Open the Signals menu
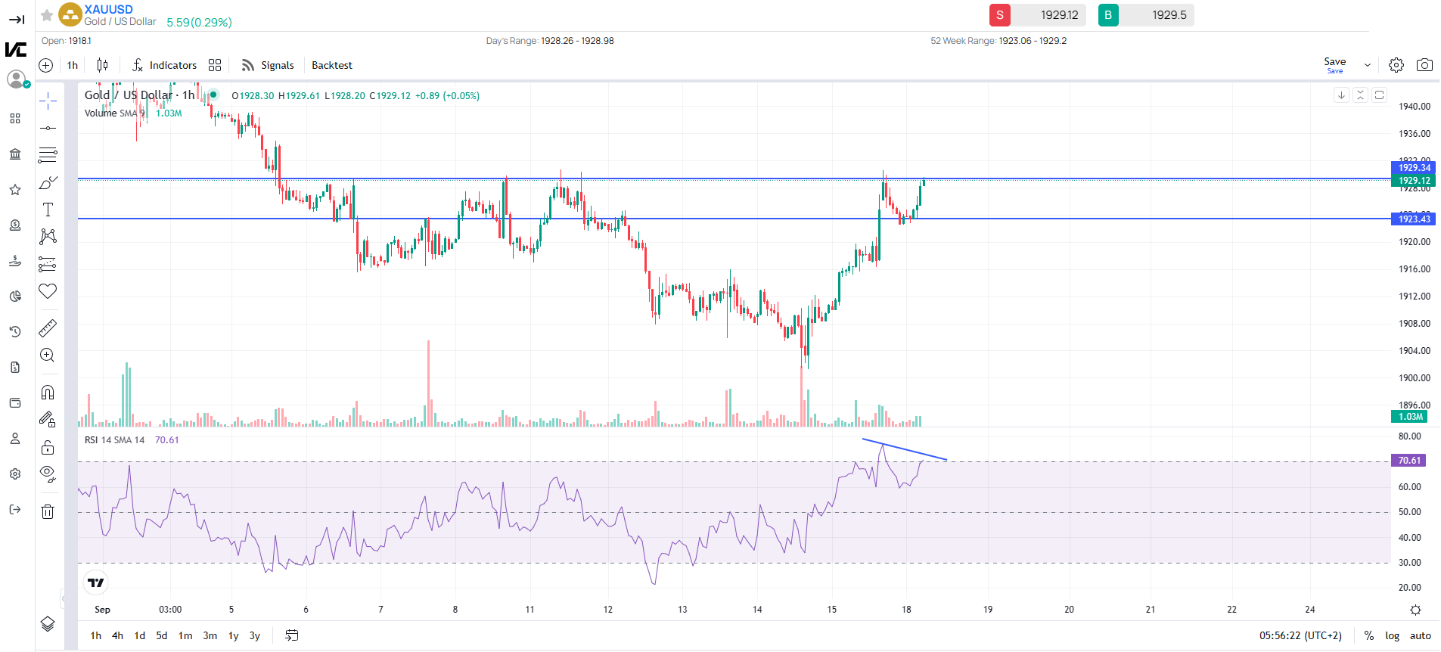Image resolution: width=1441 pixels, height=652 pixels. tap(268, 65)
